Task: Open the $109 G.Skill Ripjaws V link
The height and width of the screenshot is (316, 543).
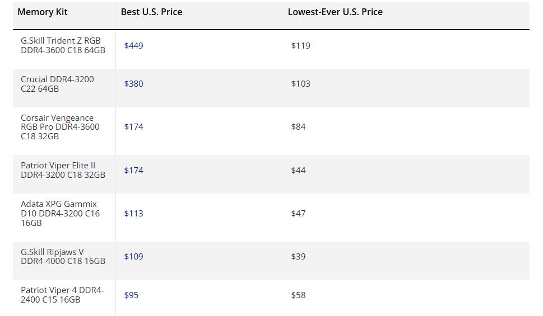Action: (x=133, y=257)
